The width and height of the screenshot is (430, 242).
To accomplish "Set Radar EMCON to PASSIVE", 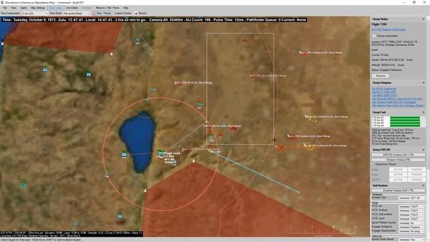I will [417, 169].
